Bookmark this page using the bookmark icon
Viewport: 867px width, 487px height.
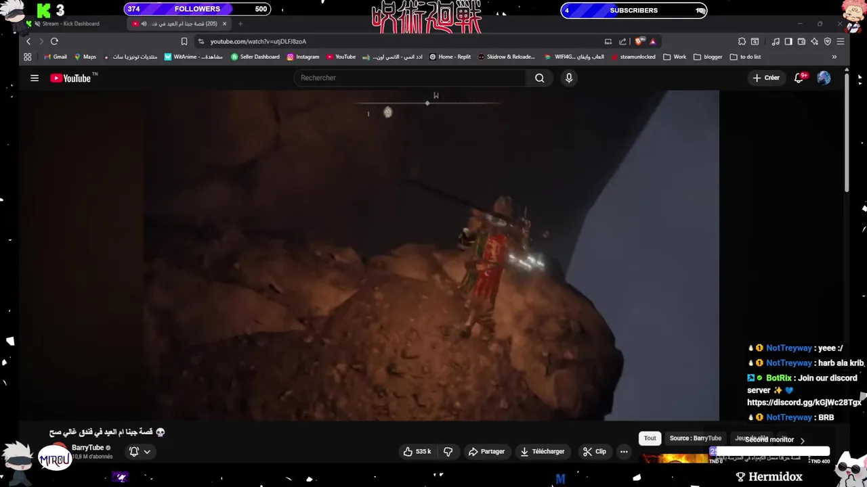[x=184, y=41]
